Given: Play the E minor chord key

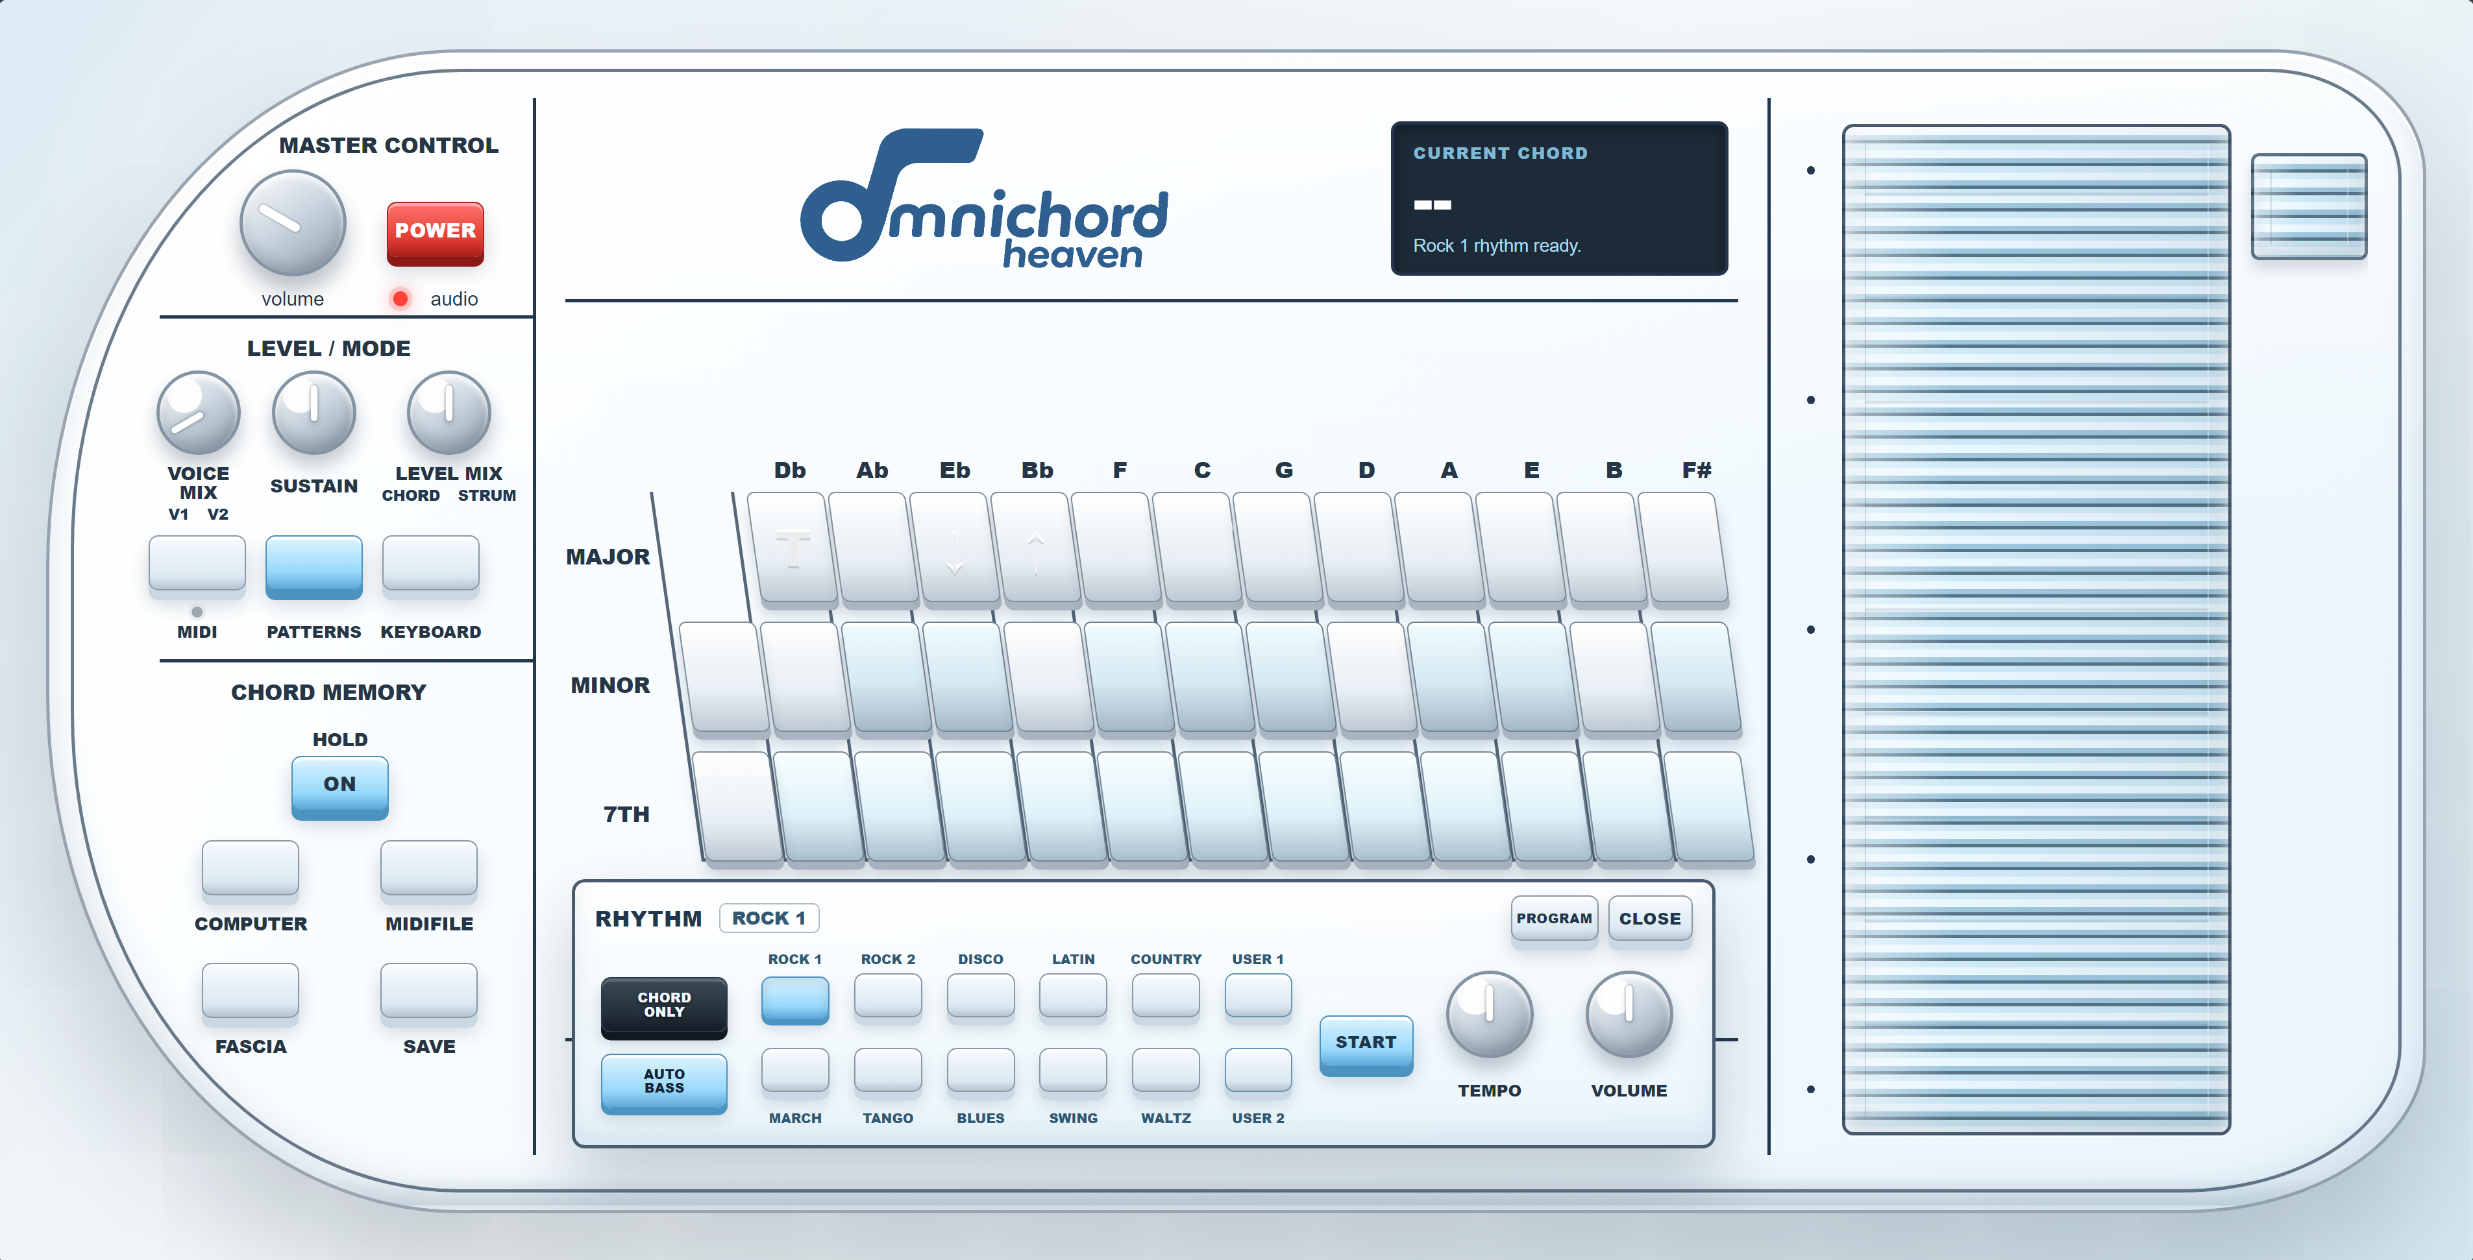Looking at the screenshot, I should pyautogui.click(x=1534, y=679).
